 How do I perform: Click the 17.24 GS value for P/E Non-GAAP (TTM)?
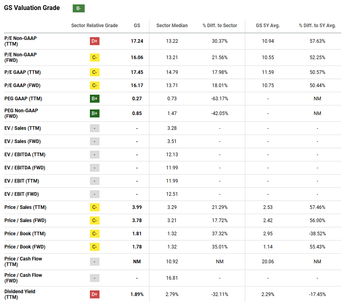137,41
